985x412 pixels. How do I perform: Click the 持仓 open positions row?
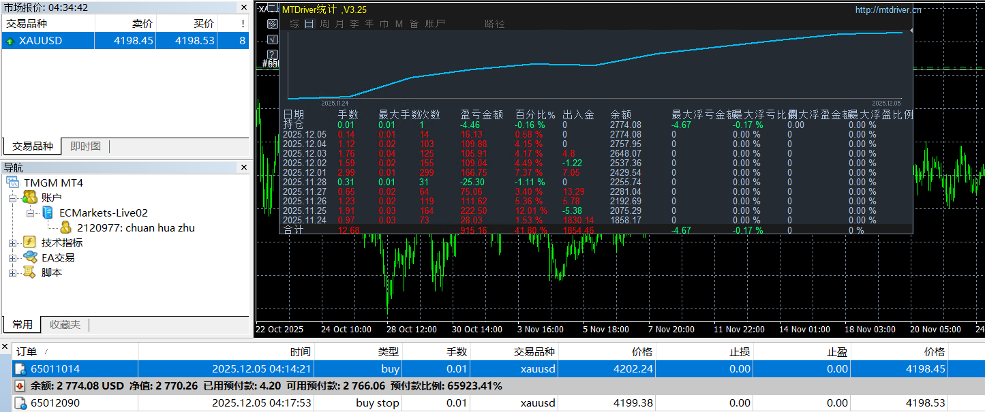596,125
